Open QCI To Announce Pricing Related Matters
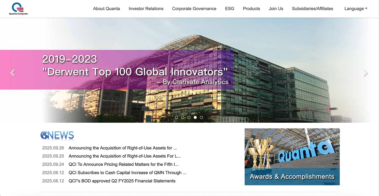The image size is (379, 196). coord(124,164)
